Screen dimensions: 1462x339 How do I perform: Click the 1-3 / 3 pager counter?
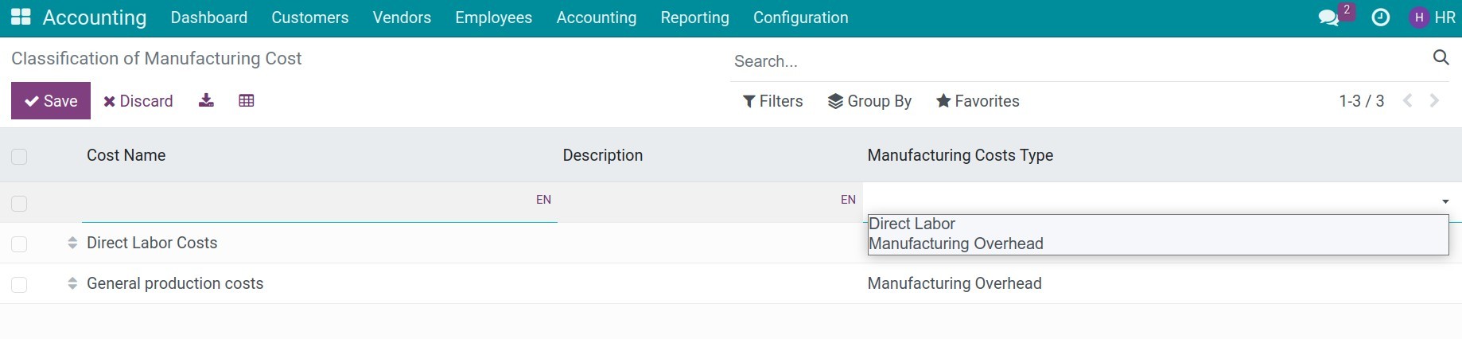[x=1362, y=101]
